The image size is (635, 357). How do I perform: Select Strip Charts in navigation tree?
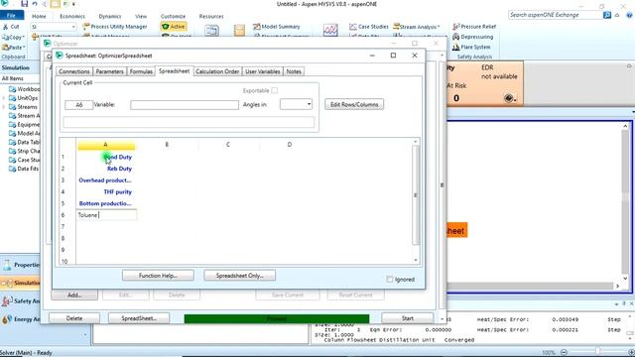tap(24, 151)
